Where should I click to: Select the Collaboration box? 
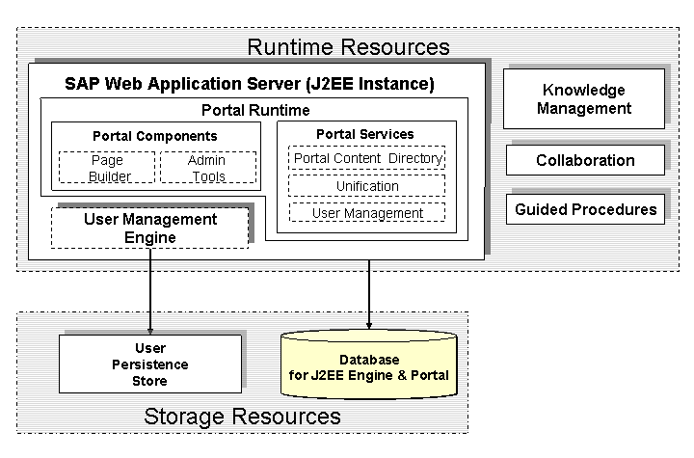tap(585, 160)
